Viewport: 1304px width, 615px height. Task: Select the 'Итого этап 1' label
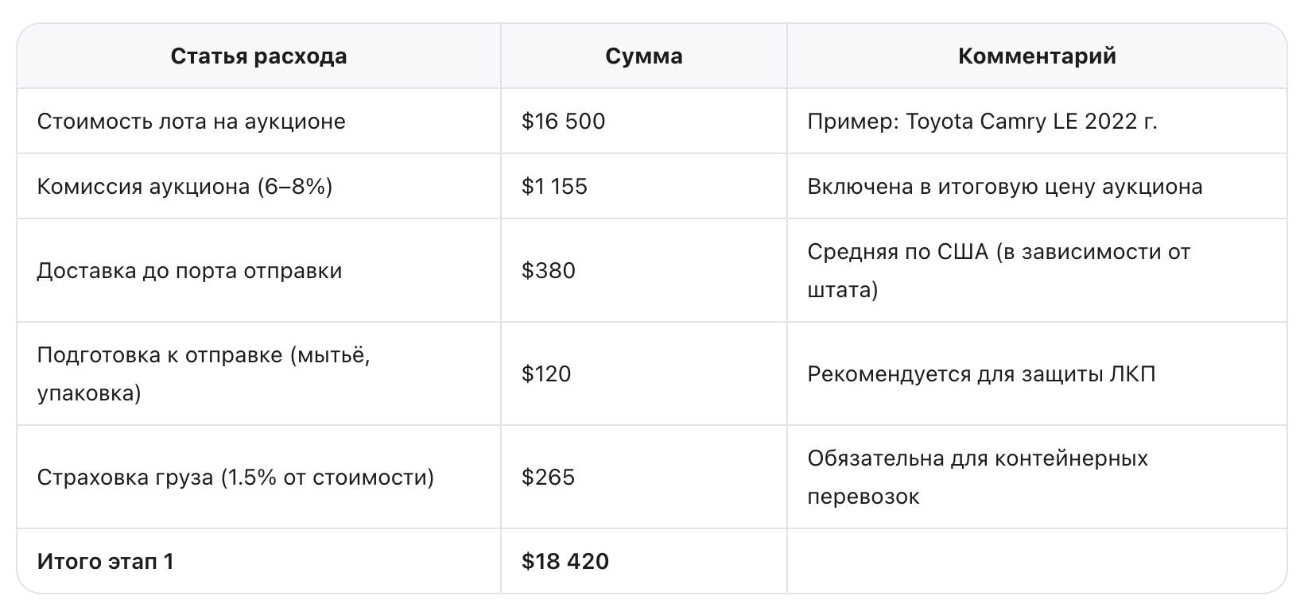pyautogui.click(x=105, y=562)
